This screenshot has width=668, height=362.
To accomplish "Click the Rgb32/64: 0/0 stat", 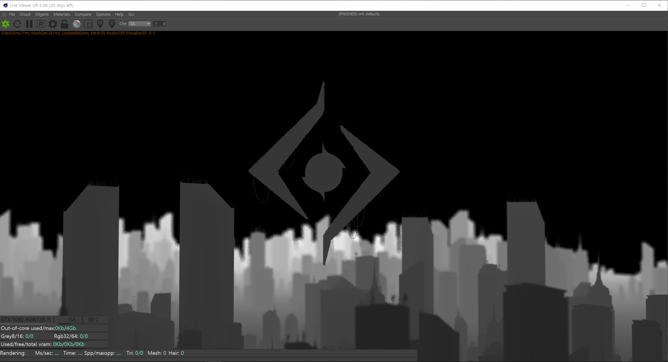I will click(x=71, y=336).
